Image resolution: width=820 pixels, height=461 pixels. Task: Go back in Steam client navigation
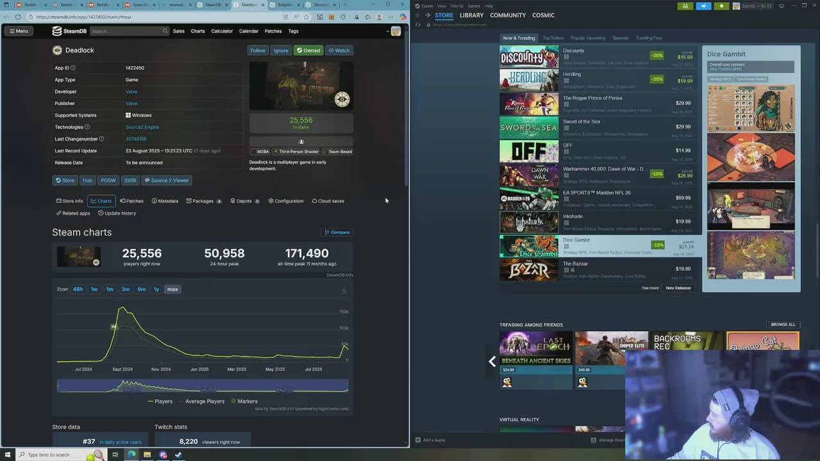point(418,15)
